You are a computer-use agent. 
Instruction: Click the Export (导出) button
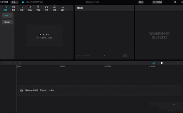(x=141, y=2)
